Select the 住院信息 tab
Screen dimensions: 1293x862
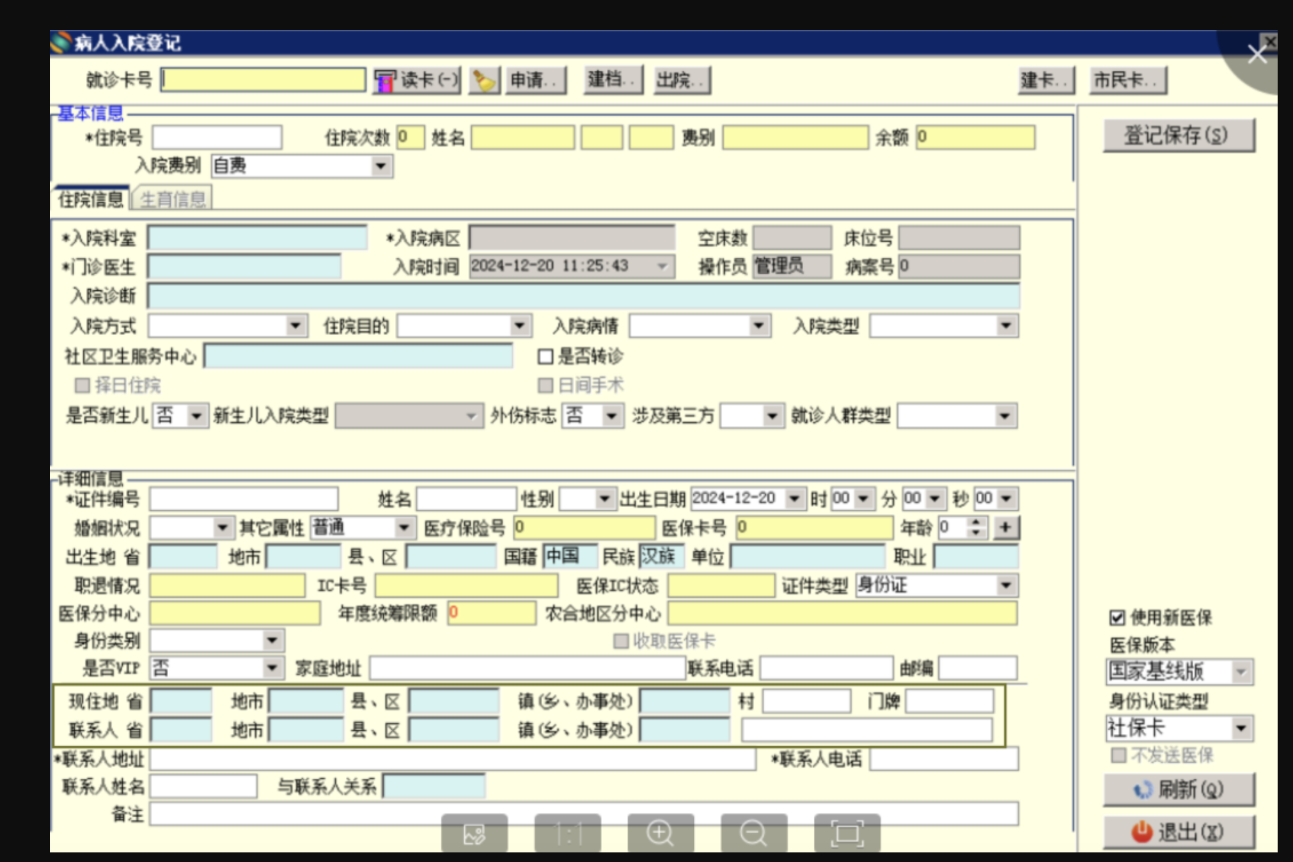[x=91, y=200]
